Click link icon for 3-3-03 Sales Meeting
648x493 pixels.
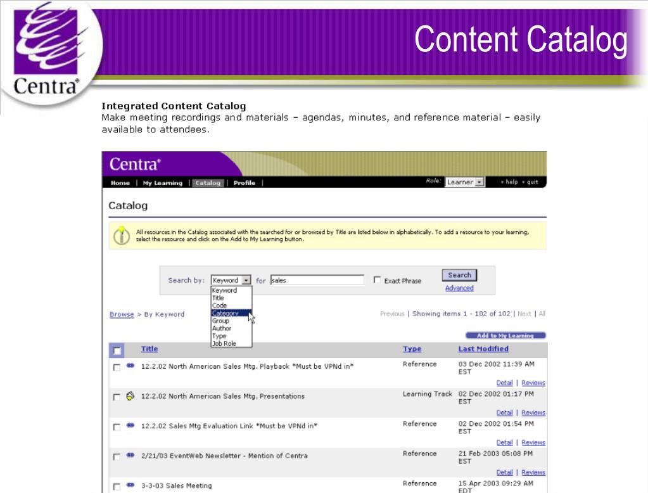pos(130,485)
